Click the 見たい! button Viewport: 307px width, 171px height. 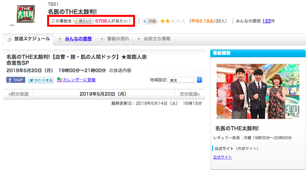point(83,21)
